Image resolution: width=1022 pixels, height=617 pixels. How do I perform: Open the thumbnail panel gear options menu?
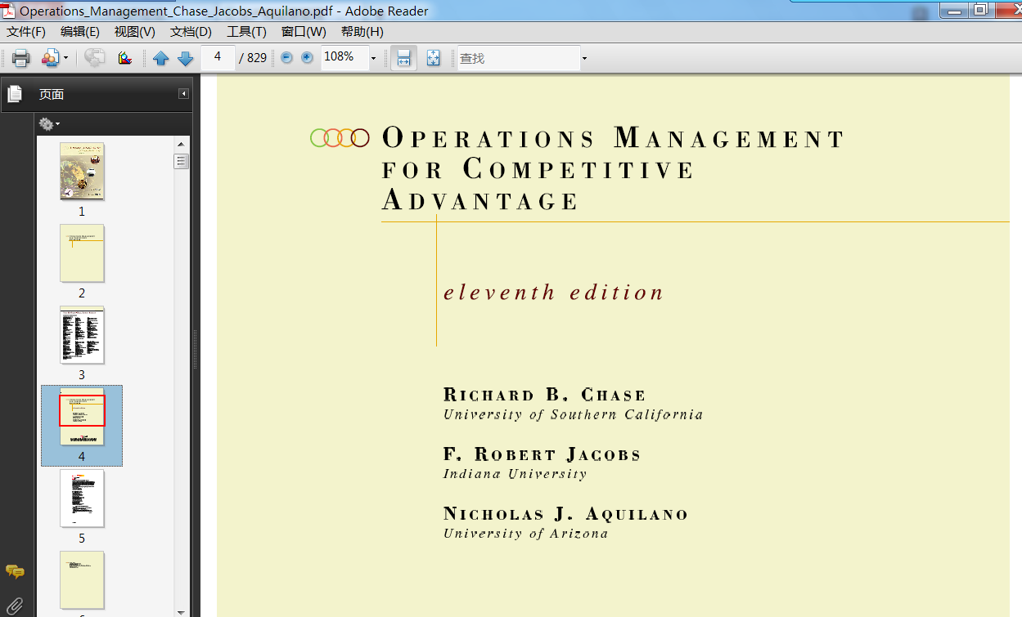(49, 124)
